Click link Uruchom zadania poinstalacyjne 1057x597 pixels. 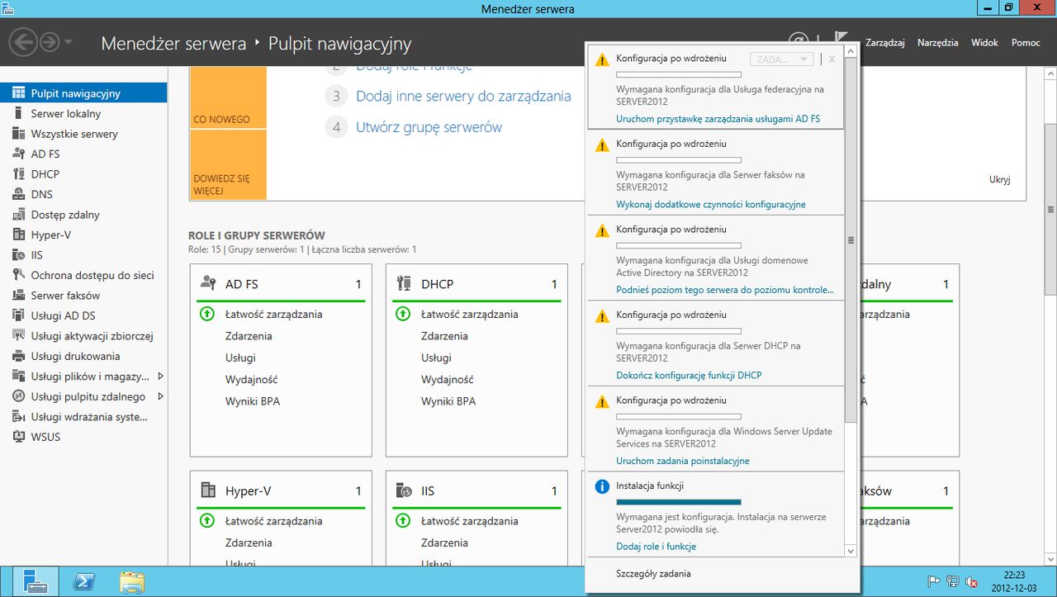pos(683,461)
